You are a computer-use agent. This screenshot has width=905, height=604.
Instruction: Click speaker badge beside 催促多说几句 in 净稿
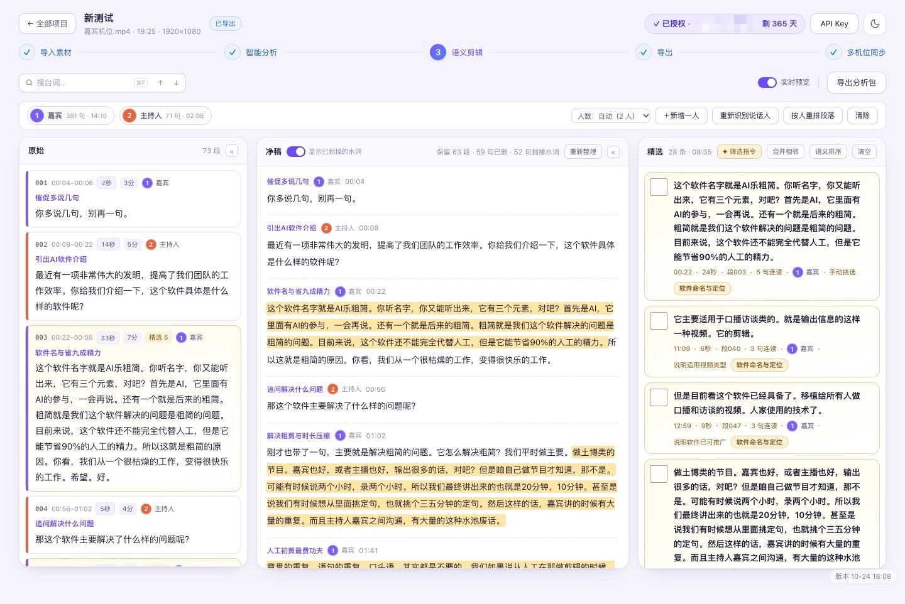[319, 181]
